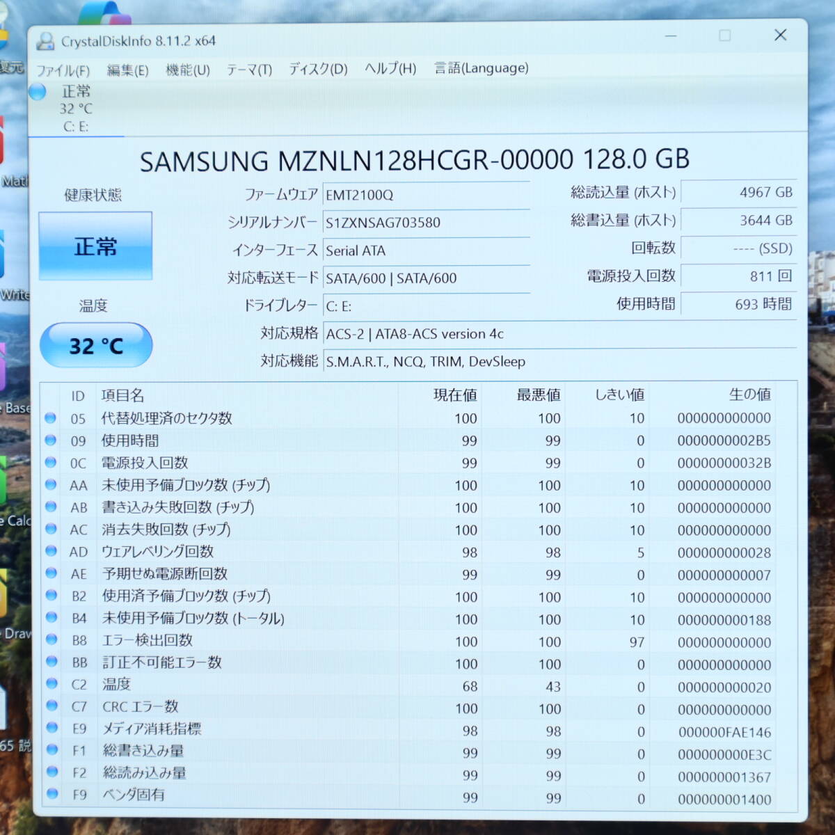
Task: Click status dot for 0C 電源投入回数 row
Action: [x=50, y=463]
